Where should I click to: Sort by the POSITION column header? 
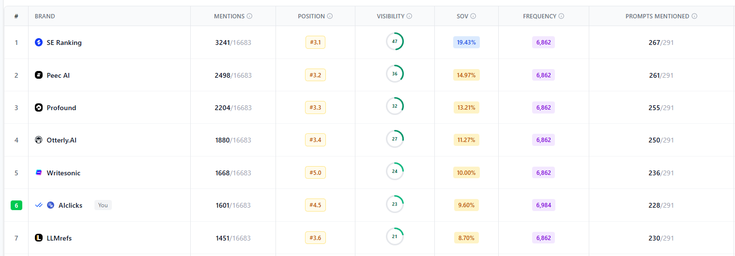(x=311, y=16)
